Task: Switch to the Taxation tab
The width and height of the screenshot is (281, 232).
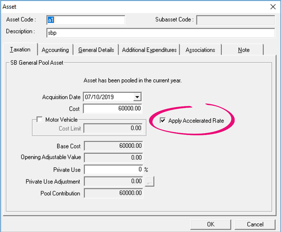Action: tap(20, 50)
